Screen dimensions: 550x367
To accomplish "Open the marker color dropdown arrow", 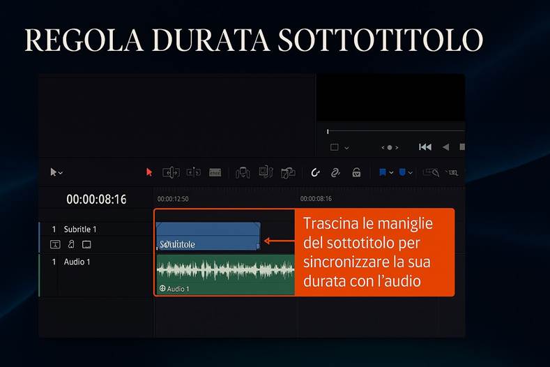I will click(410, 173).
